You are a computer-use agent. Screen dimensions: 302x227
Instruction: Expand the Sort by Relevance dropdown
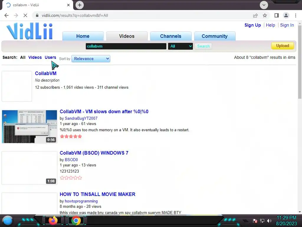[x=91, y=59]
